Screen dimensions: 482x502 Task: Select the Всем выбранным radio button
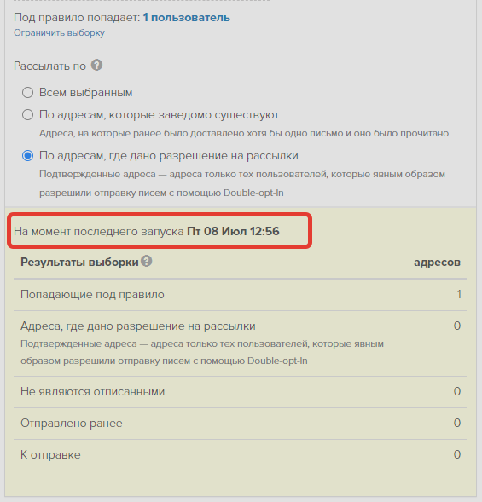coord(27,93)
